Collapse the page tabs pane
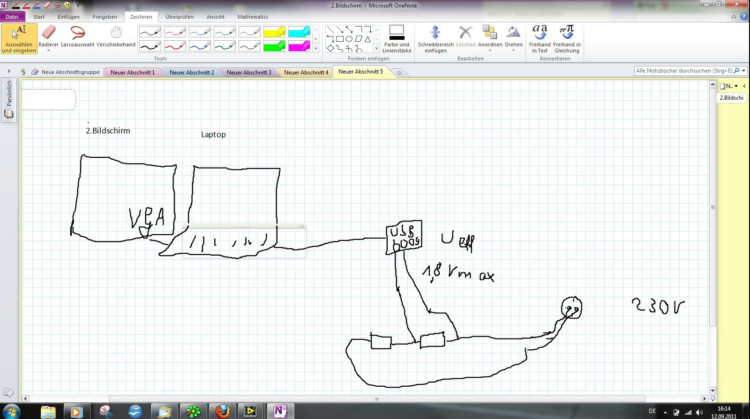Image resolution: width=750 pixels, height=419 pixels. pyautogui.click(x=744, y=86)
